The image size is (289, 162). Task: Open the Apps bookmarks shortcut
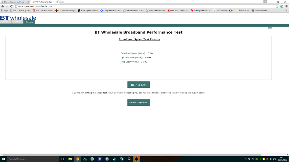point(5,10)
